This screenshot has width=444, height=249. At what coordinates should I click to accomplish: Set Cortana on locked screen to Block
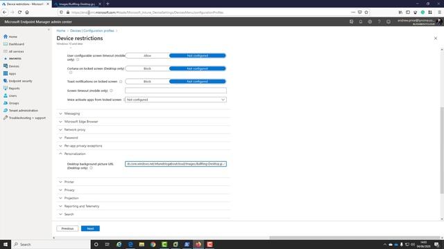(147, 68)
